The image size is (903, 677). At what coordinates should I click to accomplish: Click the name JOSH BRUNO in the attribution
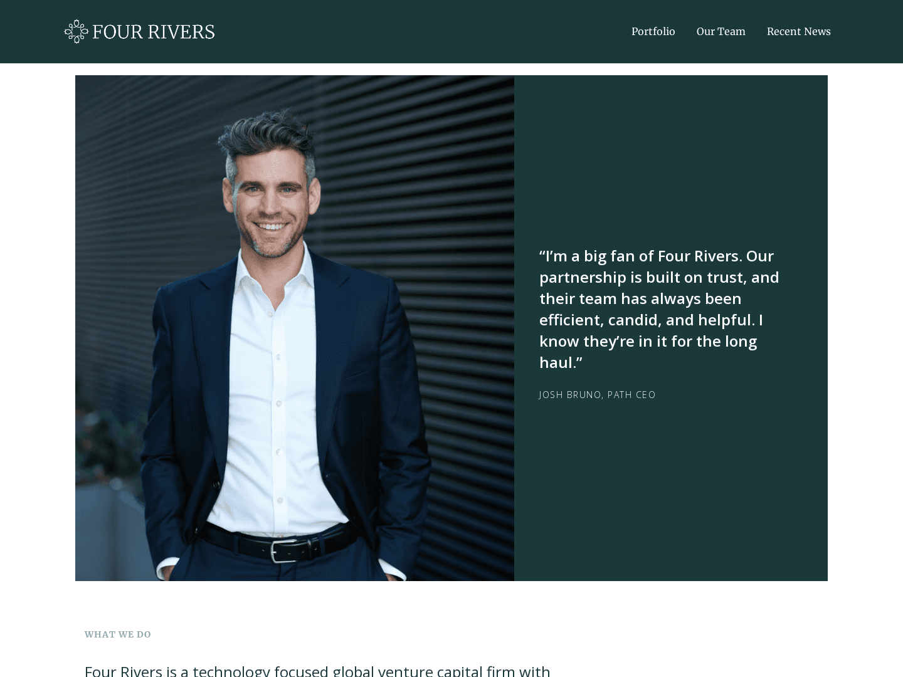point(570,395)
